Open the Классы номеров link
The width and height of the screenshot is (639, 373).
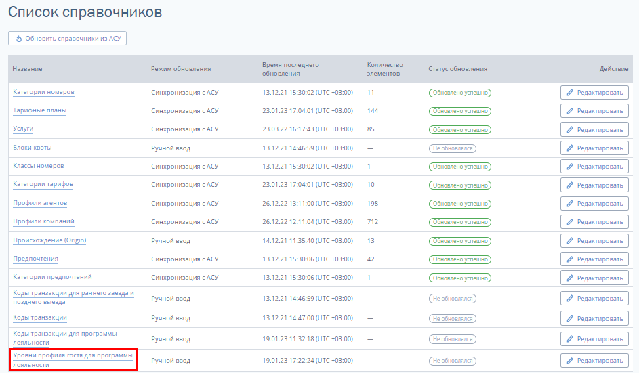click(39, 166)
